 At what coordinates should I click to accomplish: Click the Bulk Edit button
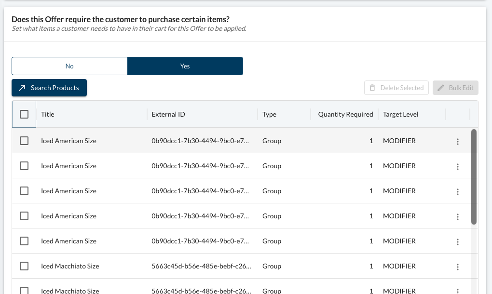pos(455,88)
